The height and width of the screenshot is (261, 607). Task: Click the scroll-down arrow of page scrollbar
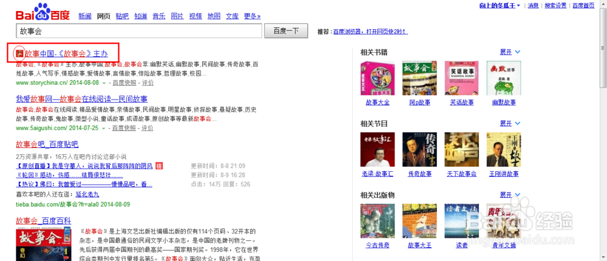[603, 257]
